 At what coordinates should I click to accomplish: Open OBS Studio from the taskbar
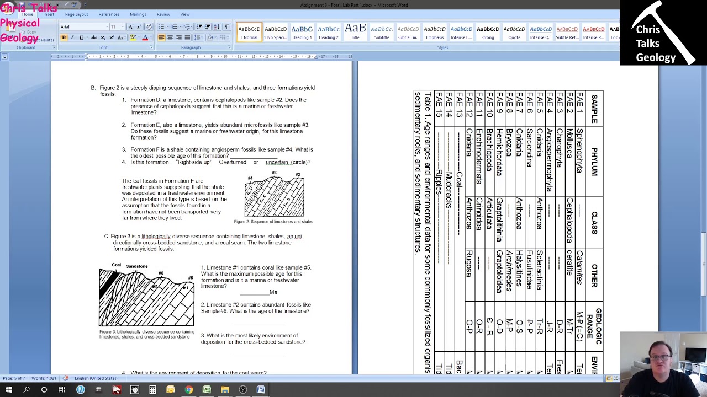pyautogui.click(x=242, y=390)
